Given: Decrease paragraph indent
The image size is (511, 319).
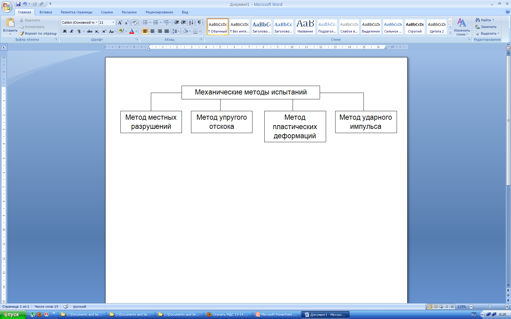Looking at the screenshot, I should pos(176,22).
